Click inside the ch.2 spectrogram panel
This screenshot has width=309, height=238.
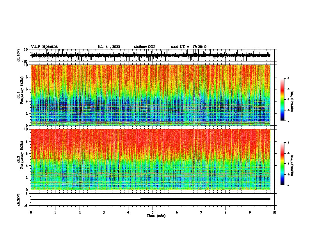pos(150,159)
